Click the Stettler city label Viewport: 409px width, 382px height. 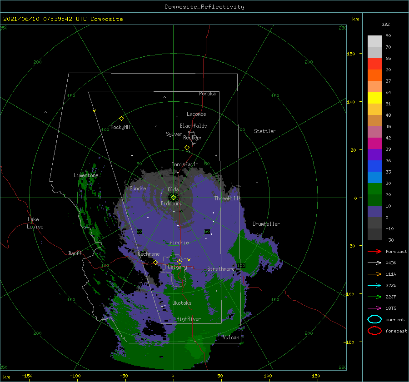click(x=265, y=131)
